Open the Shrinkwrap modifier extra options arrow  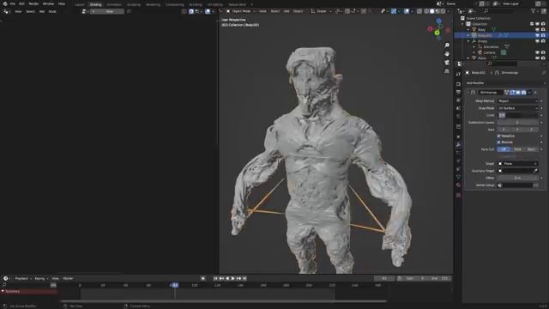[x=529, y=93]
